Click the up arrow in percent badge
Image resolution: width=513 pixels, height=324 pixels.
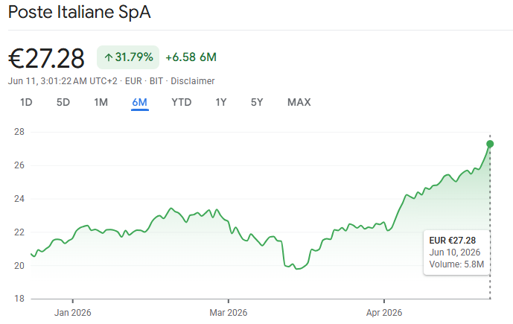click(108, 57)
